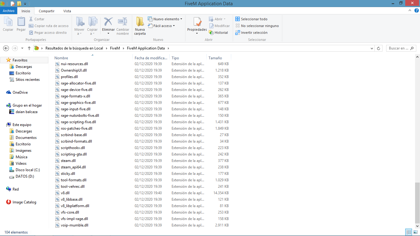
Task: Select the Cortar scissors command
Action: 37,19
